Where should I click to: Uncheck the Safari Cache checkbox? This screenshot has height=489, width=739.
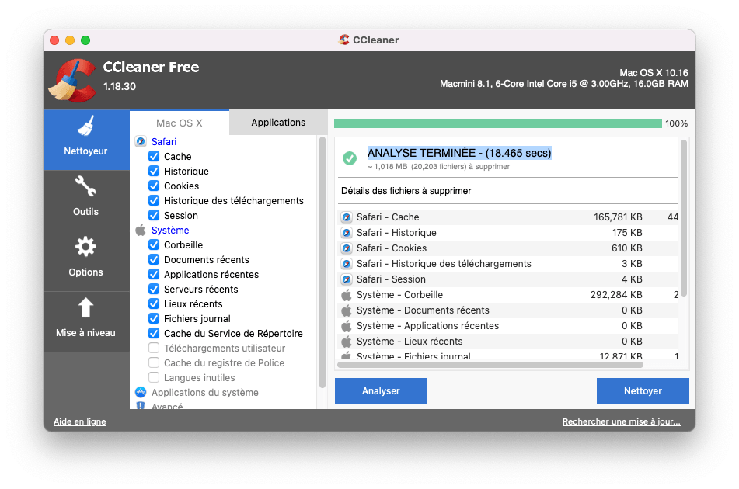154,156
